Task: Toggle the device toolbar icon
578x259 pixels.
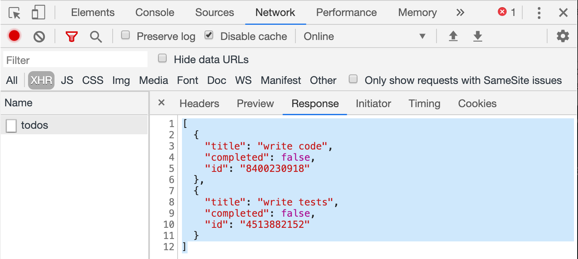Action: click(38, 13)
